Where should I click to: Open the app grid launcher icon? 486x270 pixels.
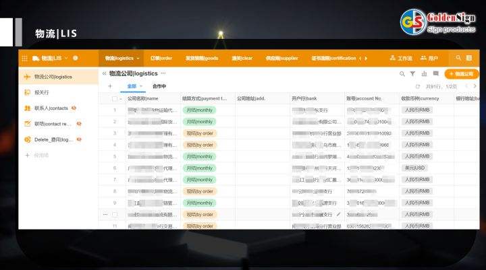25,59
